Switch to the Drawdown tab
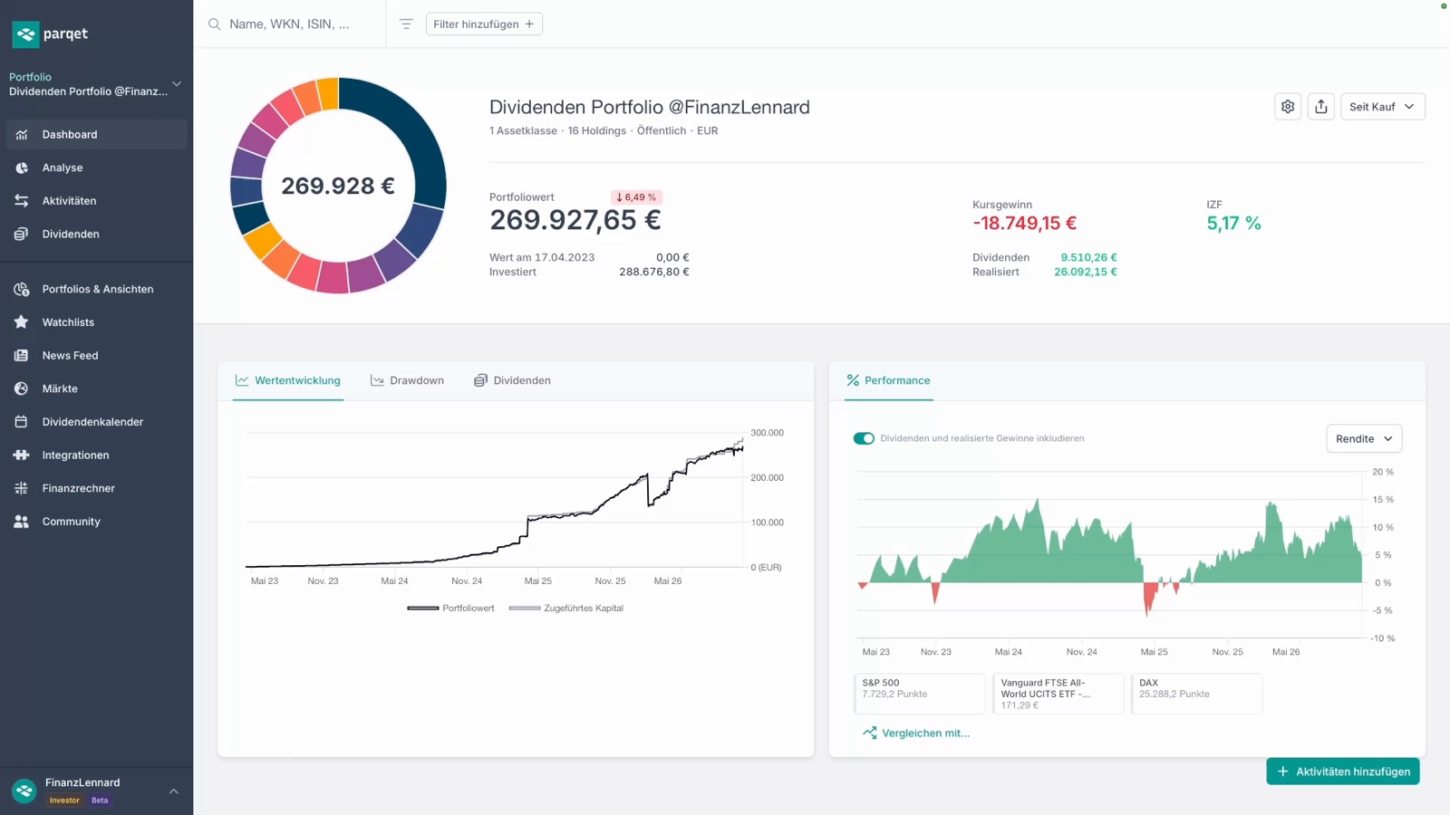 (x=408, y=381)
